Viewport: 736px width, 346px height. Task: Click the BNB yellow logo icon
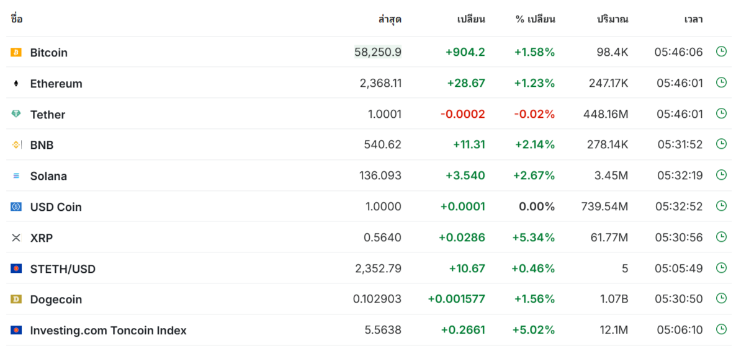point(16,145)
